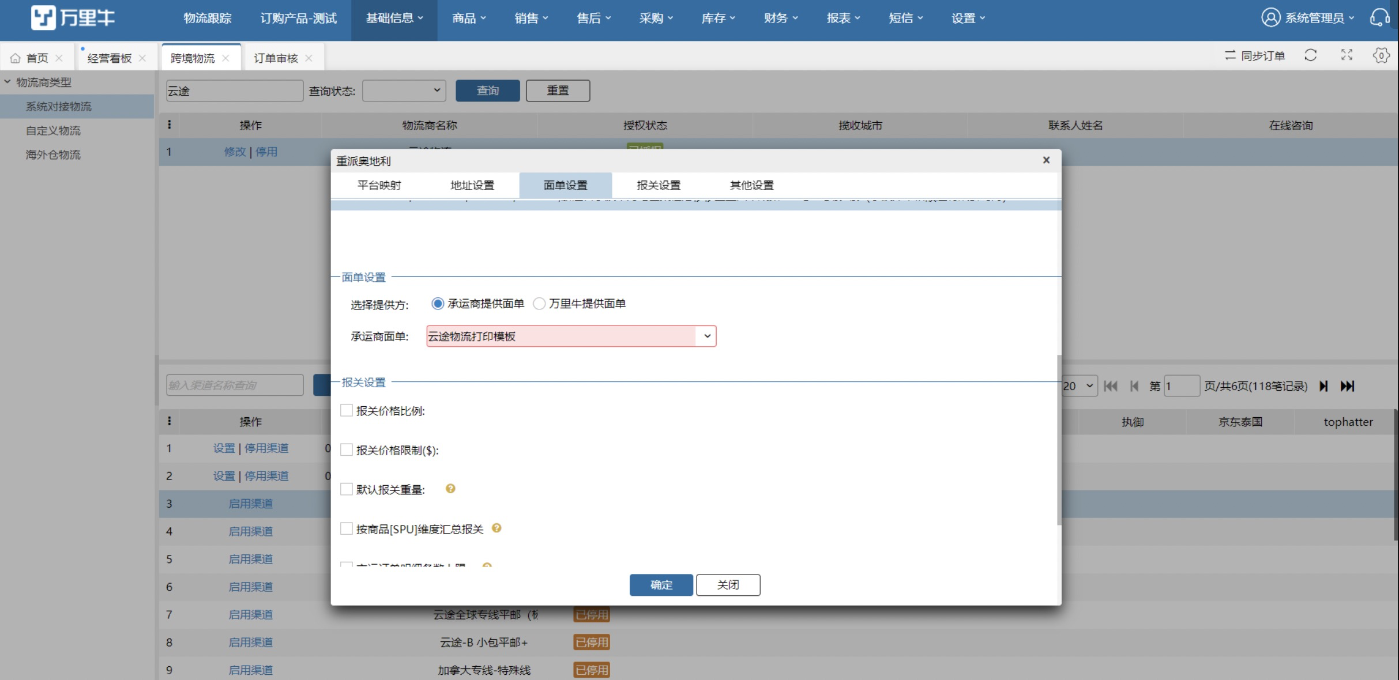Viewport: 1399px width, 680px height.
Task: Select 万里牛提供面单 radio button
Action: (539, 304)
